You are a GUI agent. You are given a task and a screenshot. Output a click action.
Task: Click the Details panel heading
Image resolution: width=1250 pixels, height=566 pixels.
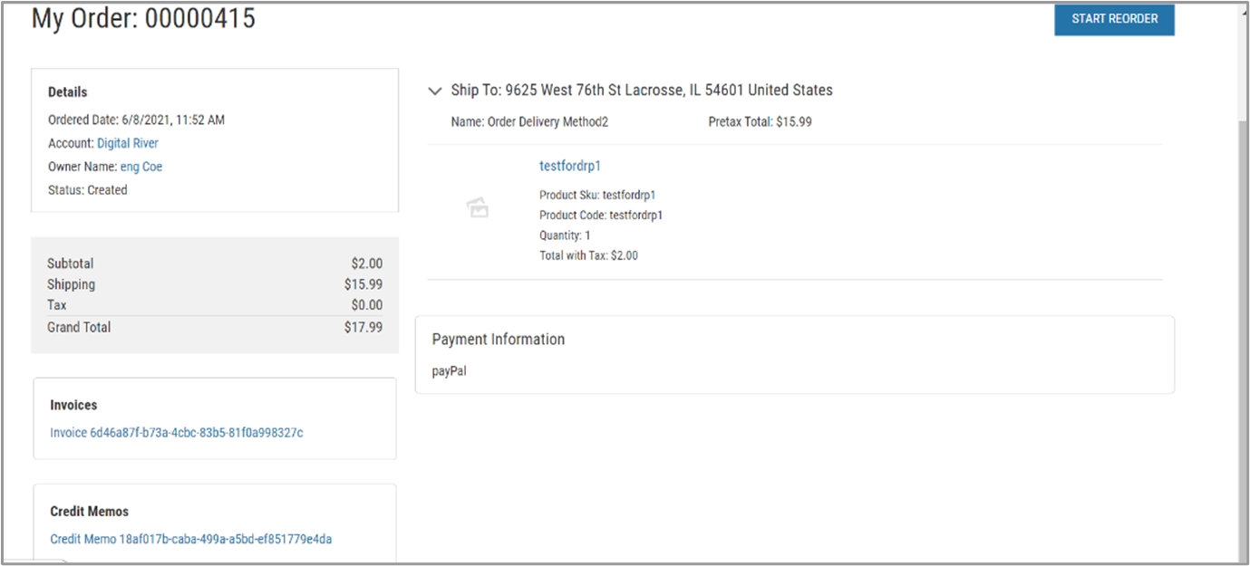pos(68,92)
